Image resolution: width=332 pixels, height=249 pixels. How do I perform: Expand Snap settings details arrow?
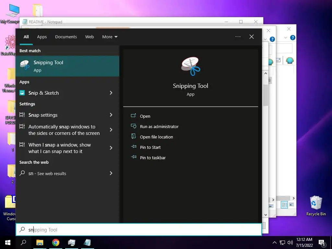[x=111, y=115]
